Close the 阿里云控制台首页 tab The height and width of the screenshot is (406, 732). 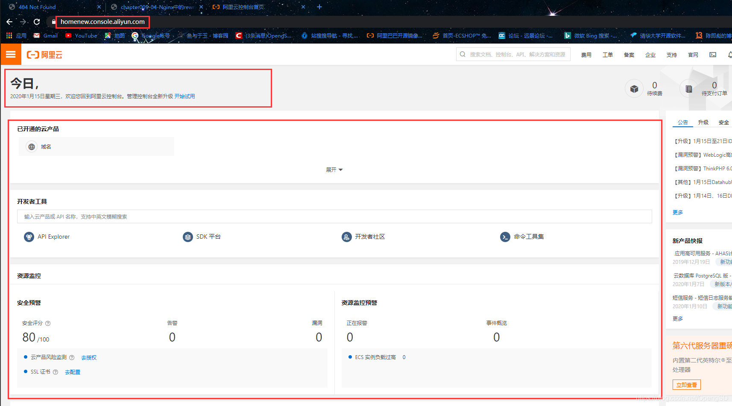(x=303, y=7)
